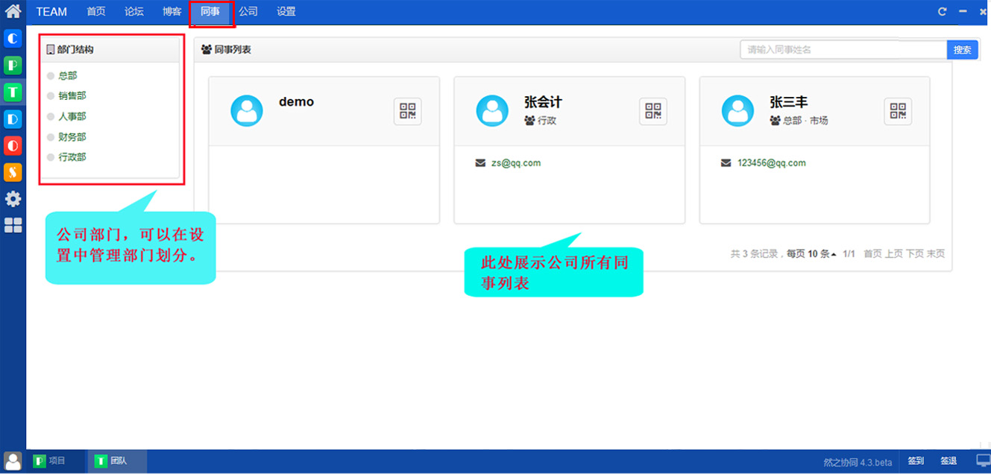991x474 pixels.
Task: Show QR code for 张三丰
Action: pyautogui.click(x=898, y=111)
